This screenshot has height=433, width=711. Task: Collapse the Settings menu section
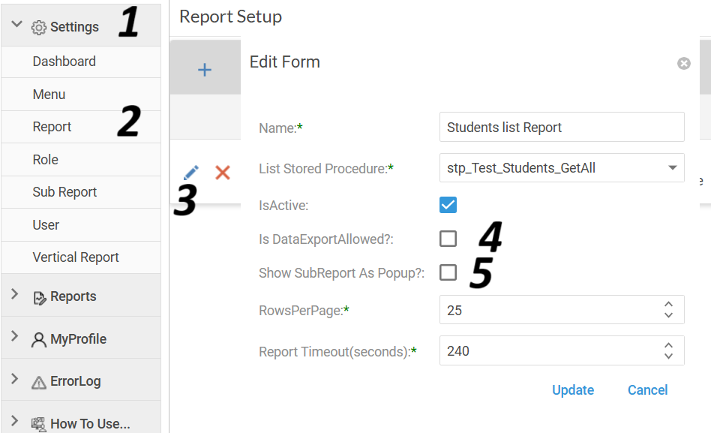16,24
